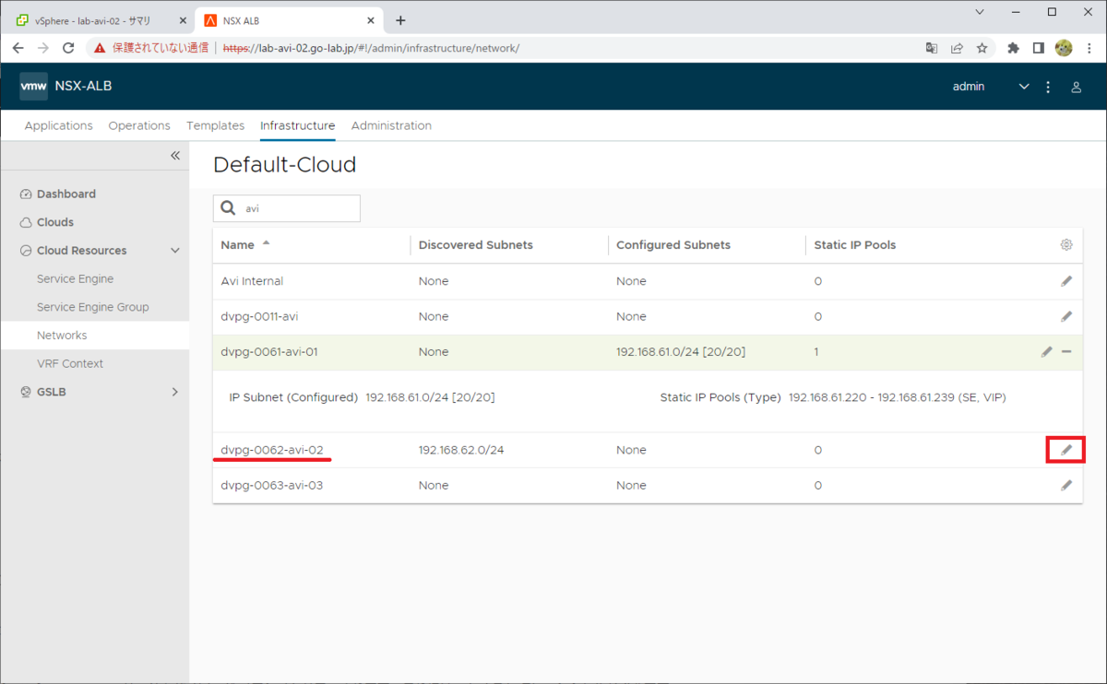The image size is (1107, 684).
Task: Click the dvpg-0011-avi network name
Action: pyautogui.click(x=259, y=316)
